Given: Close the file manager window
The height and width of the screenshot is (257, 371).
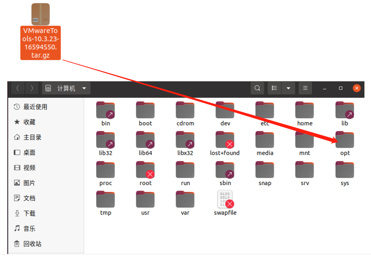Looking at the screenshot, I should click(x=357, y=88).
